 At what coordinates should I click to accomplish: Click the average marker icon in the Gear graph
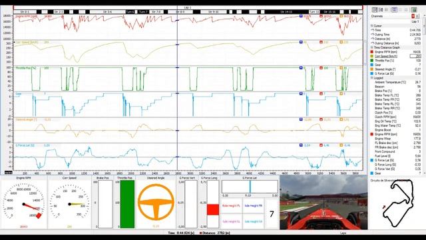click(341, 93)
